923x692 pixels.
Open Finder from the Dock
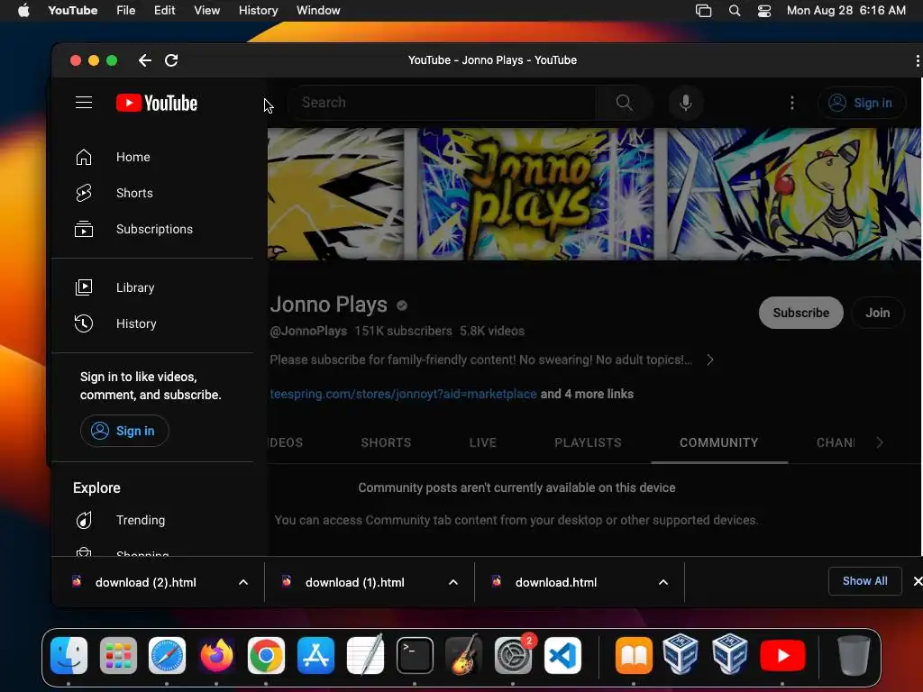69,655
